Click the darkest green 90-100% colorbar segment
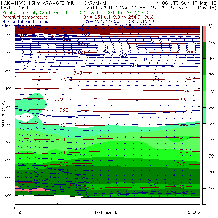Screen dimensions: 218x218 tap(204, 50)
